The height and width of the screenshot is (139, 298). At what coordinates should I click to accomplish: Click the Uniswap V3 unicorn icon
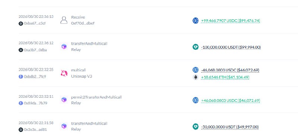coord(64,73)
